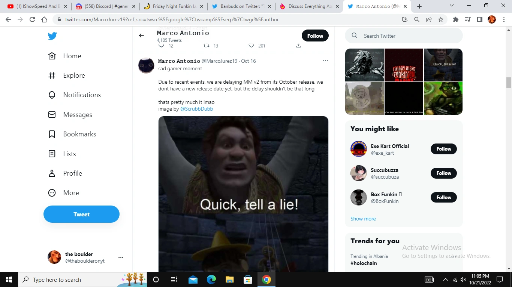
Task: Open Chrome side panel
Action: 480,19
